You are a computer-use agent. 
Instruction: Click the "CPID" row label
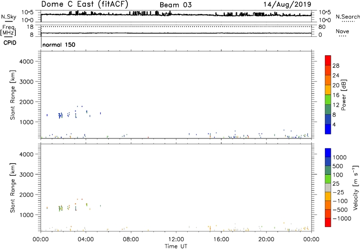10,43
